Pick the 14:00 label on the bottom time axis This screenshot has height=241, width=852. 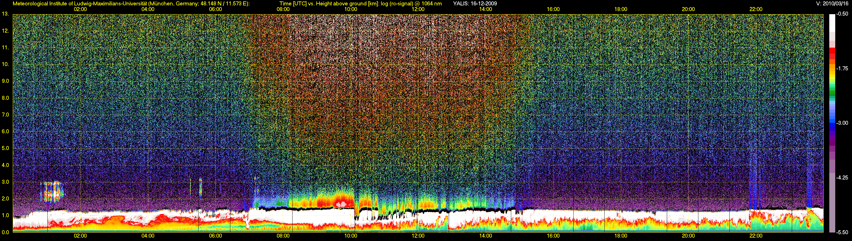486,236
